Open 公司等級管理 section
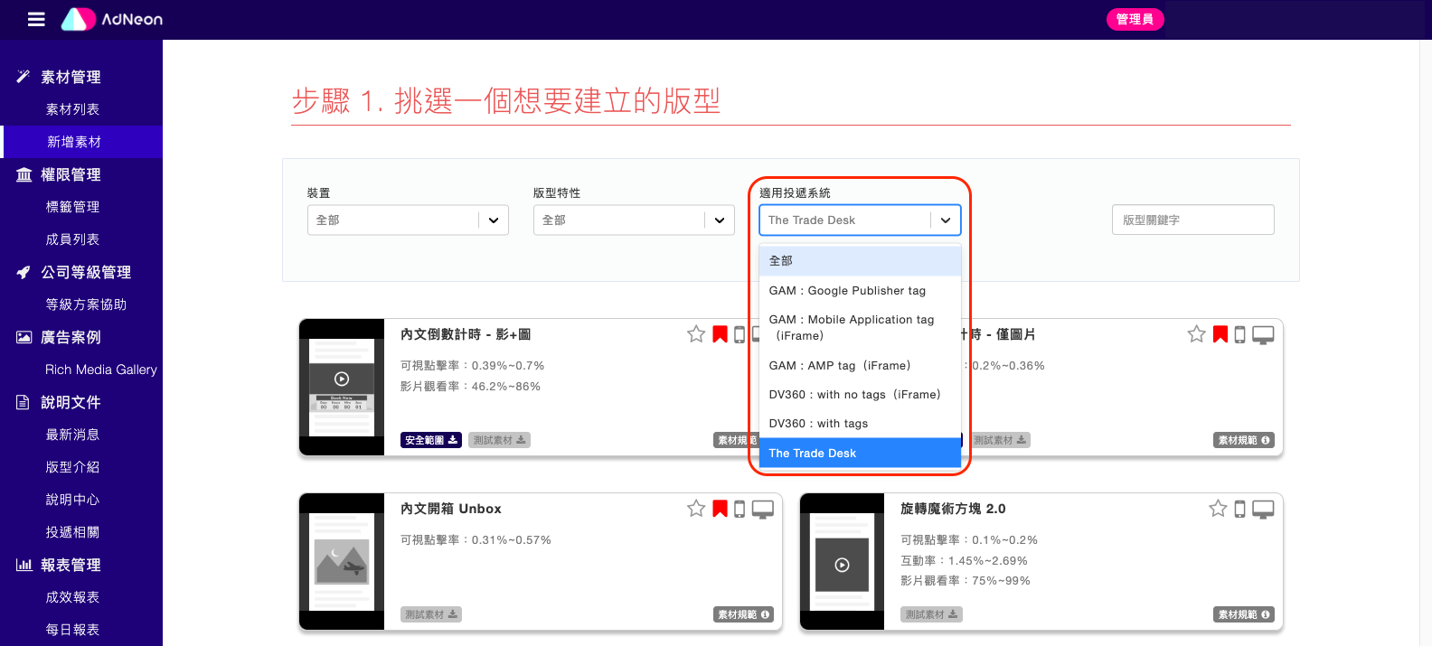This screenshot has height=646, width=1432. (85, 272)
